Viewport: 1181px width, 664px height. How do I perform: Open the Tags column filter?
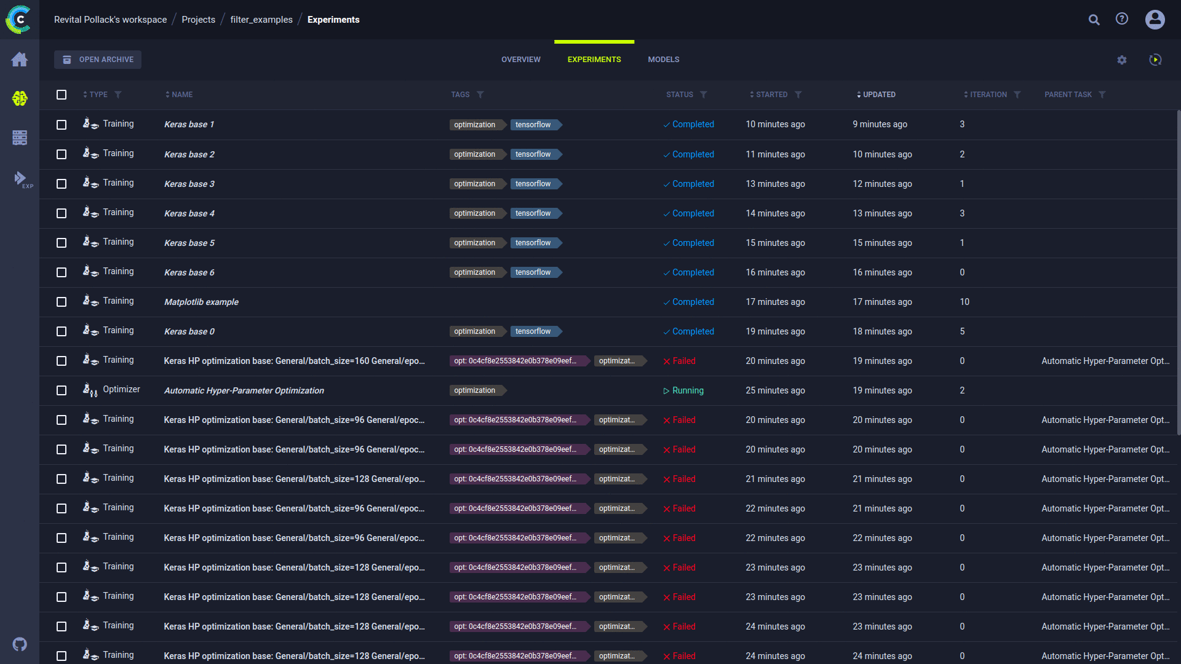(x=480, y=95)
